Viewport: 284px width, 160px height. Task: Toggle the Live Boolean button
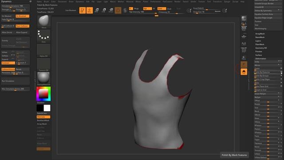point(71,10)
